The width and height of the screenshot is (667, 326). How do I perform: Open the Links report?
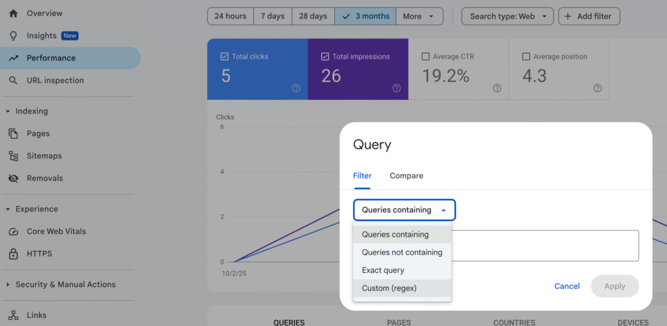36,316
